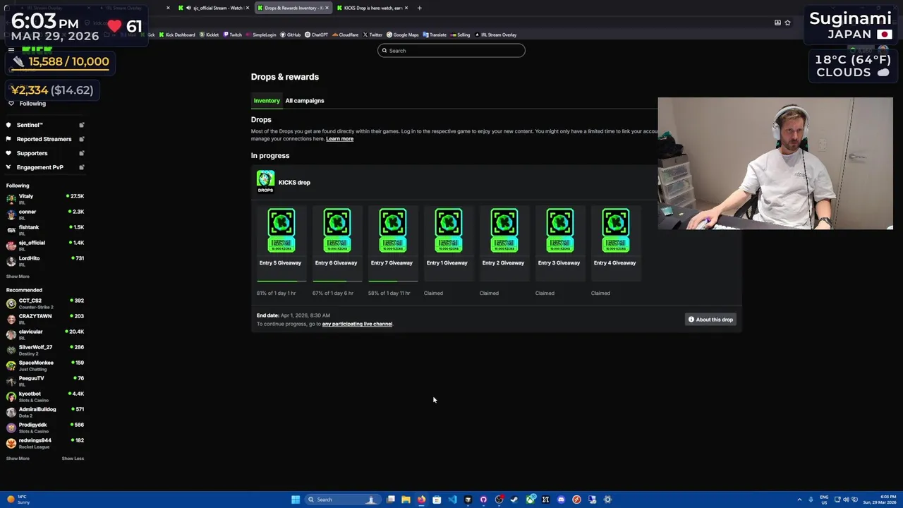The height and width of the screenshot is (508, 903).
Task: Switch to the Inventory tab
Action: pyautogui.click(x=267, y=100)
